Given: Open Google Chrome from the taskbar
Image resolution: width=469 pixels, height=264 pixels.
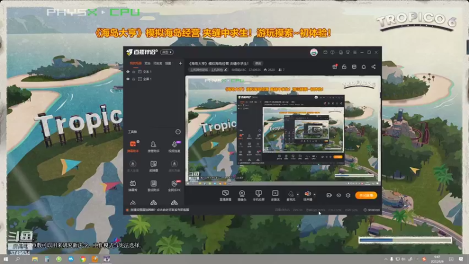Looking at the screenshot, I should [x=83, y=259].
